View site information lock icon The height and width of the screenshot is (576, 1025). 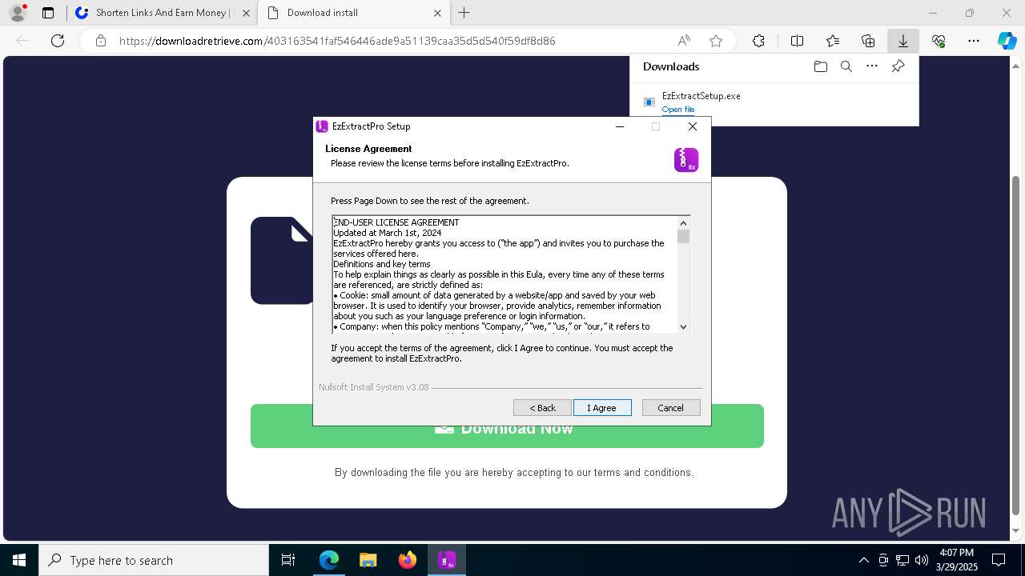click(101, 41)
